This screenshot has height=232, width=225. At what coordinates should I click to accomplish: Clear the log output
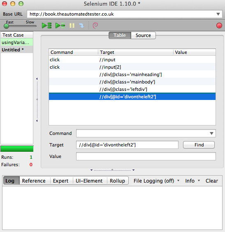[212, 181]
